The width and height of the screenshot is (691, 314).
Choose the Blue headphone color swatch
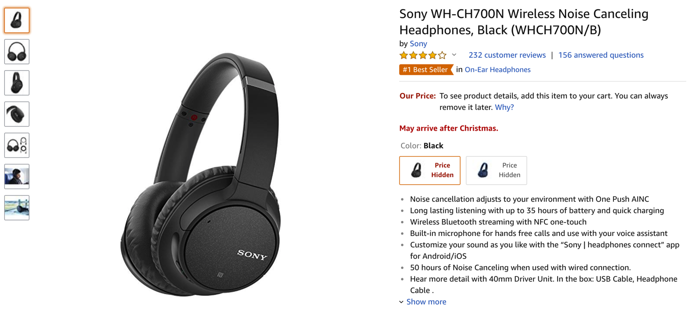point(496,170)
